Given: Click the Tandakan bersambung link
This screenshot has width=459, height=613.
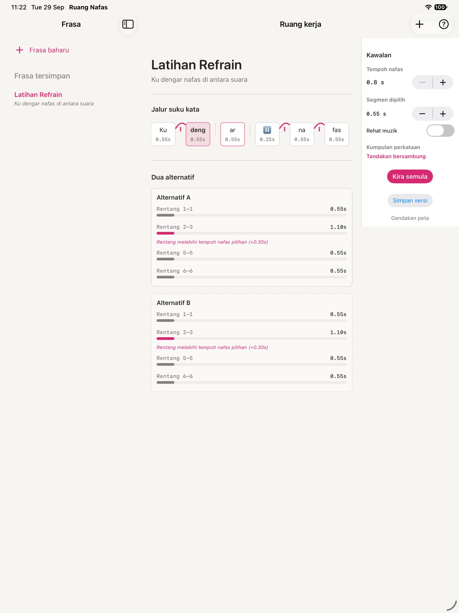Looking at the screenshot, I should point(396,156).
